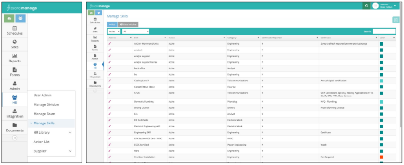Expand Supplier submenu
The height and width of the screenshot is (165, 404).
[70, 151]
